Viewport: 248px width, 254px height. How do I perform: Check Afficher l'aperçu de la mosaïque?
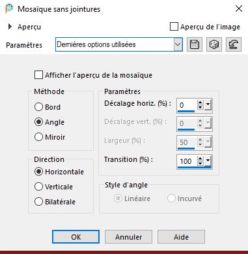pos(38,75)
